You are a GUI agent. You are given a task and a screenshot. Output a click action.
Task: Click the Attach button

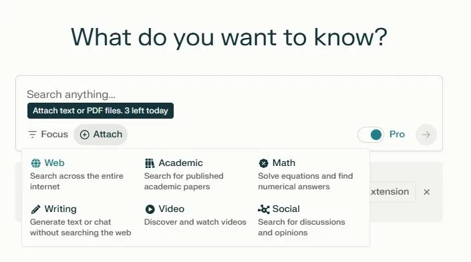(101, 135)
